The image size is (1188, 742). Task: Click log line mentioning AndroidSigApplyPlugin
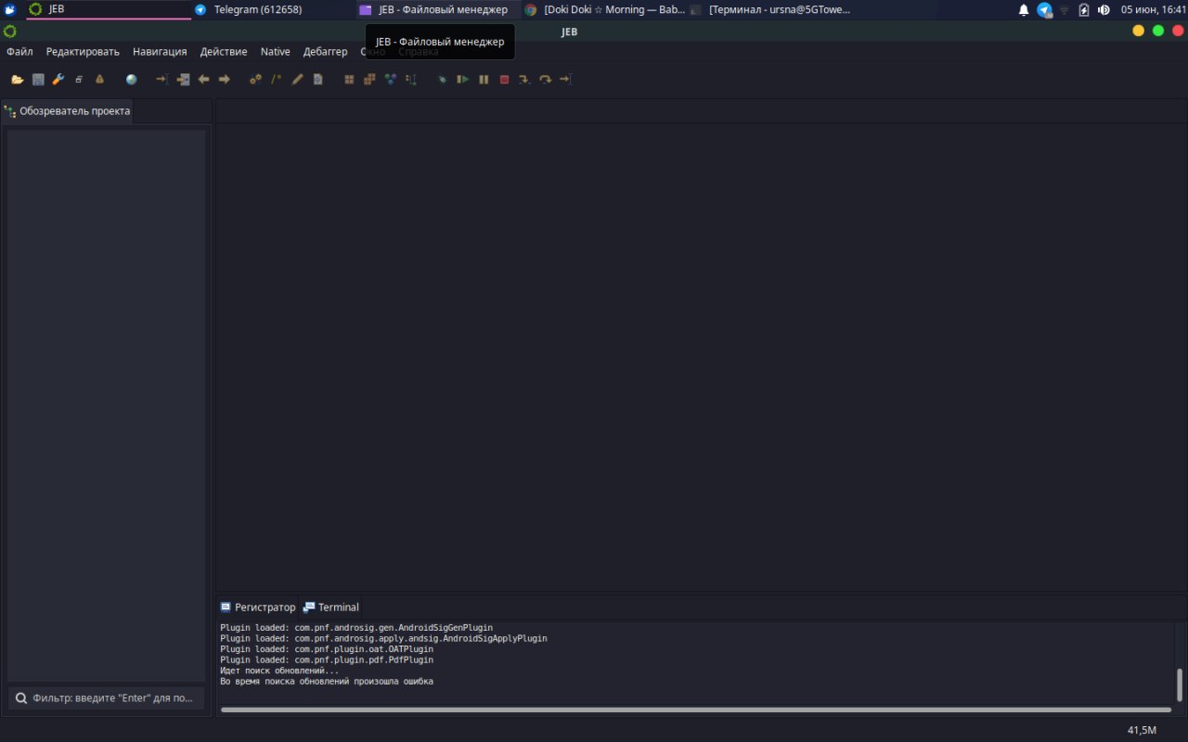point(383,638)
